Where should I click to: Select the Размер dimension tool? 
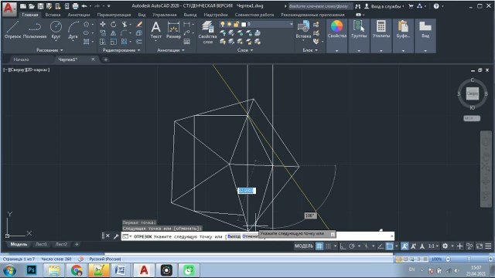[173, 29]
